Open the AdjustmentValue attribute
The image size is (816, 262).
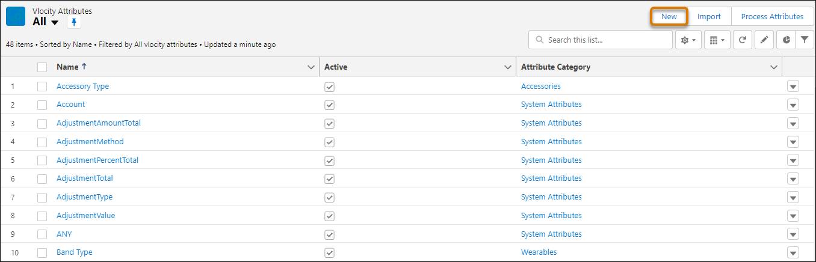pos(85,215)
